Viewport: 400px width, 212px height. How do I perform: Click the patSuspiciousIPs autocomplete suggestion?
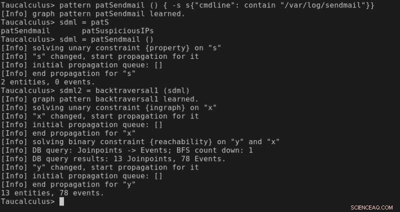click(117, 31)
